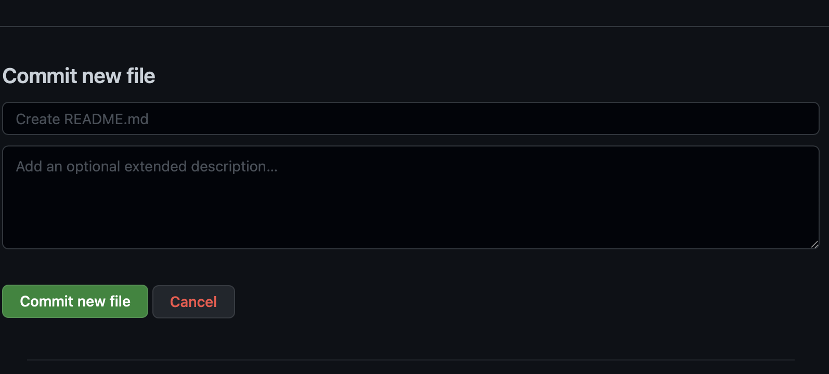This screenshot has width=829, height=374.
Task: Place cursor in the extended description box
Action: pos(410,197)
